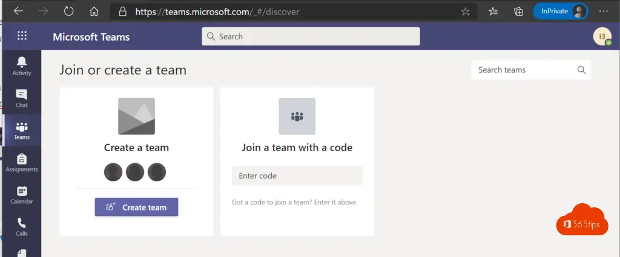Viewport: 620px width, 257px height.
Task: Click the Join a team group icon
Action: pos(297,116)
